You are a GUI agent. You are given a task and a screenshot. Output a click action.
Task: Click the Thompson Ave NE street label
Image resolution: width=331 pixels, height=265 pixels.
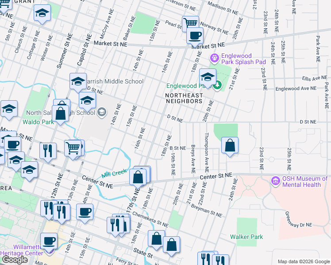[x=207, y=153]
